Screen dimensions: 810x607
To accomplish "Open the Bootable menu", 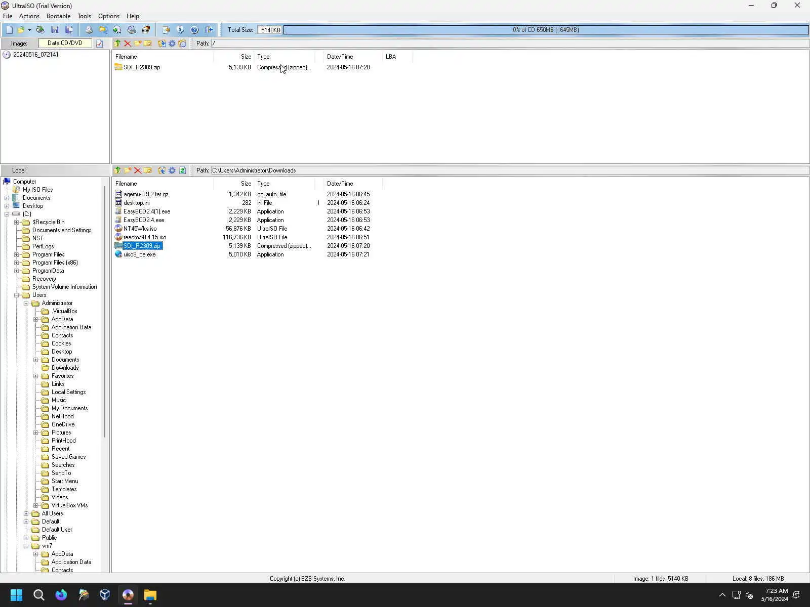I will coord(58,16).
